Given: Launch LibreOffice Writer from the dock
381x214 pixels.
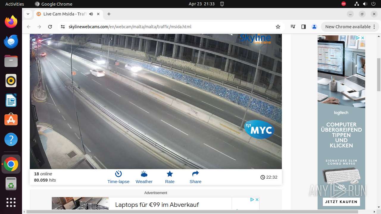Looking at the screenshot, I should pyautogui.click(x=11, y=100).
